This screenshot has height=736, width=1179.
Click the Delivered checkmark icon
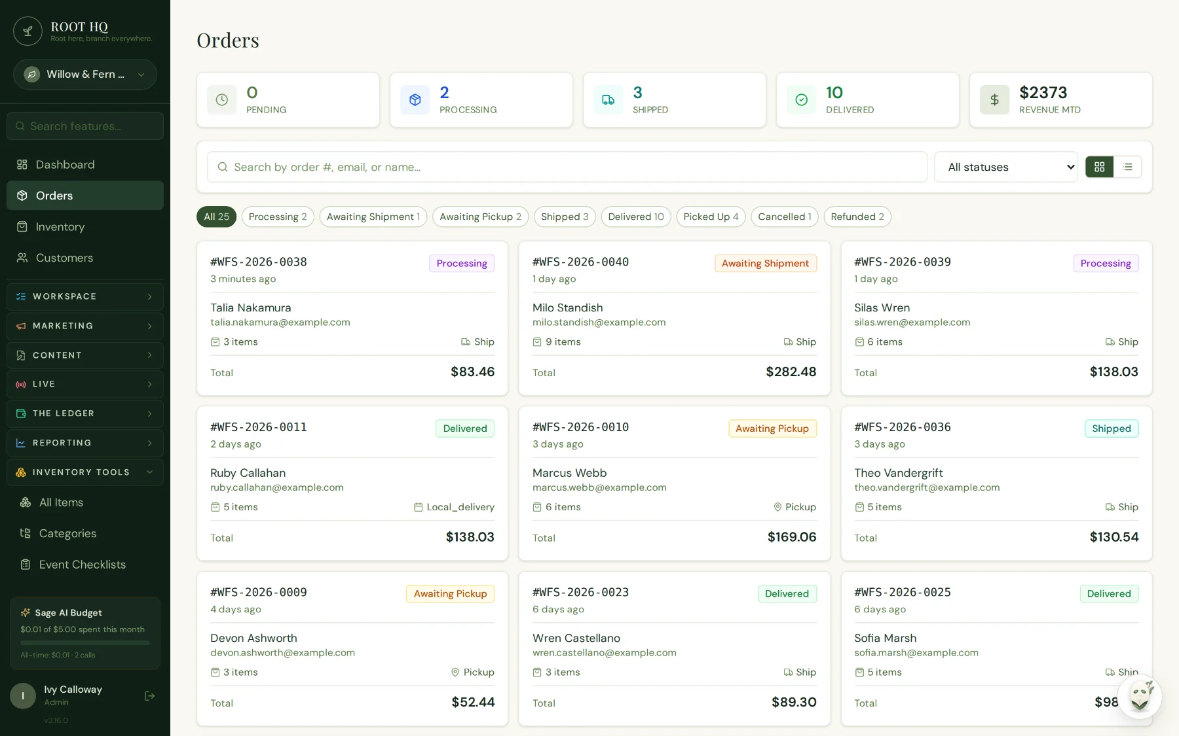[802, 100]
